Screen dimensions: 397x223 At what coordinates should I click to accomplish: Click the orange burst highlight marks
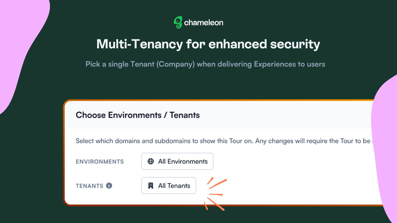click(x=215, y=194)
